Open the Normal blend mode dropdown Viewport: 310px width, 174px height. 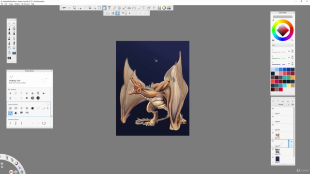coord(281,104)
